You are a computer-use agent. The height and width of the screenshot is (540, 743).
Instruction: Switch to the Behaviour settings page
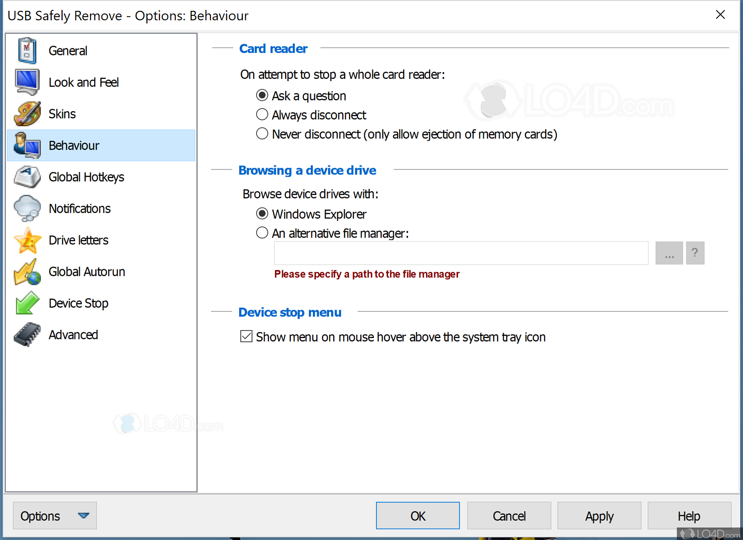point(74,145)
